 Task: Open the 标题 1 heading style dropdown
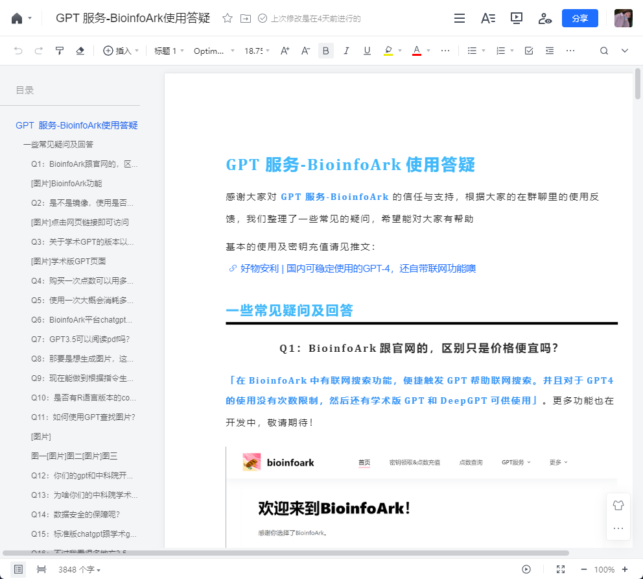coord(169,51)
